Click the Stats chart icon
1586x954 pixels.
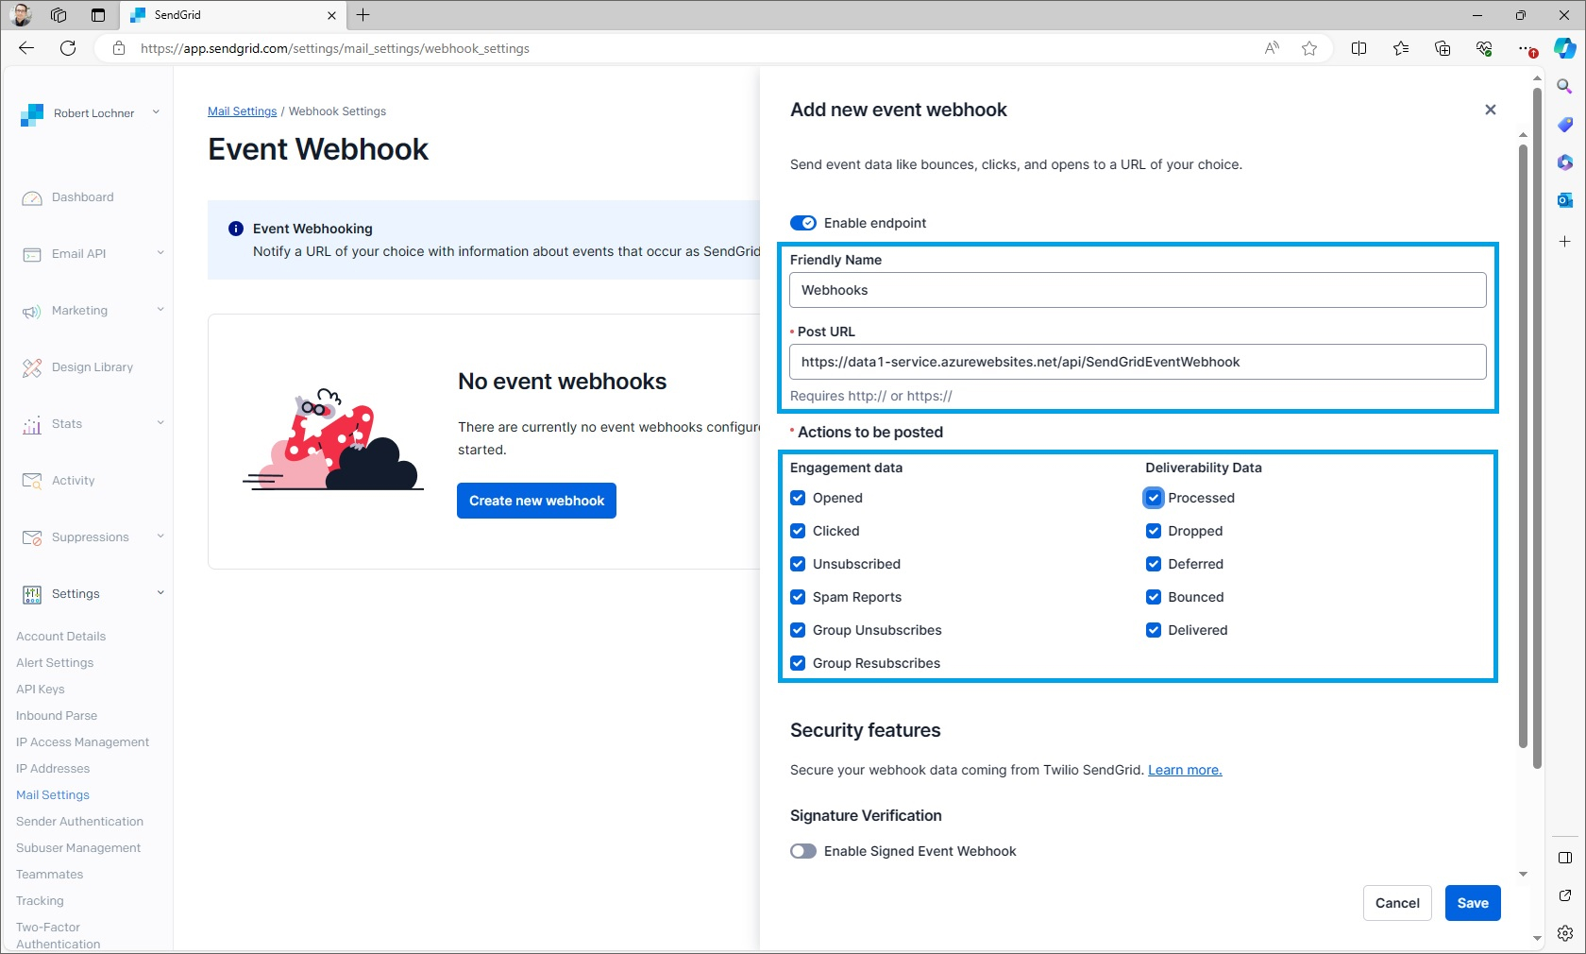tap(32, 425)
